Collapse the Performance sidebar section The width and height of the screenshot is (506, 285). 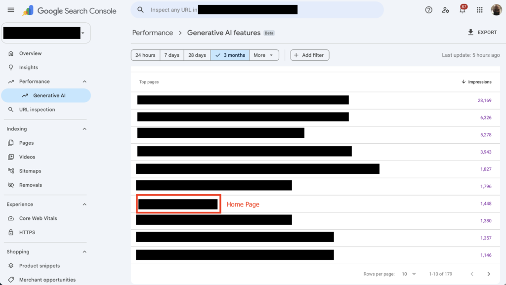coord(84,81)
